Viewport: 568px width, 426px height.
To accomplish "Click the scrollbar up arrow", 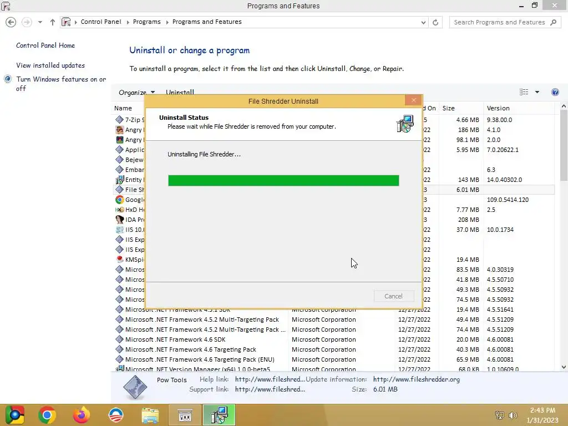I will point(564,106).
